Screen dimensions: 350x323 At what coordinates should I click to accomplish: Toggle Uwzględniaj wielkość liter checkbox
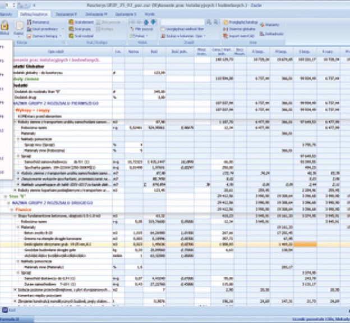coord(163,29)
